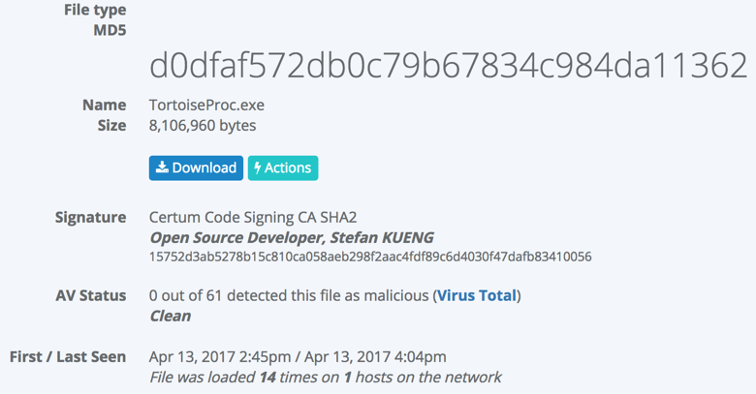This screenshot has height=394, width=756.
Task: Click the Signature field label
Action: pyautogui.click(x=90, y=217)
